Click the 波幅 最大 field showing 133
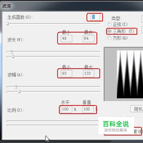 89,73
